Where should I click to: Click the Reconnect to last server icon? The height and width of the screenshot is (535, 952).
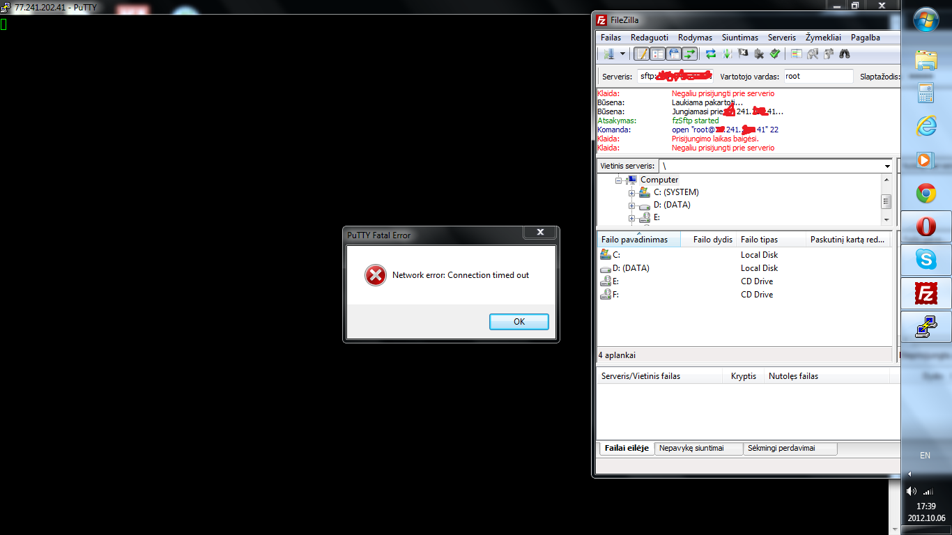pyautogui.click(x=774, y=54)
